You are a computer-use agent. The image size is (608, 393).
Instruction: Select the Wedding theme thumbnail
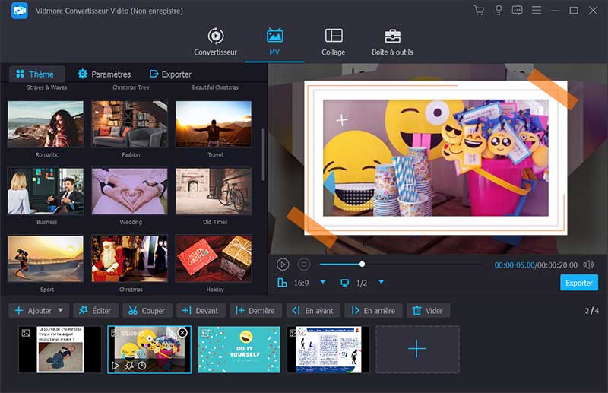click(129, 191)
